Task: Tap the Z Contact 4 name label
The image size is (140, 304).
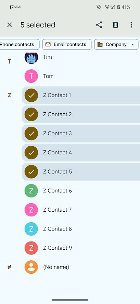Action: click(x=58, y=153)
